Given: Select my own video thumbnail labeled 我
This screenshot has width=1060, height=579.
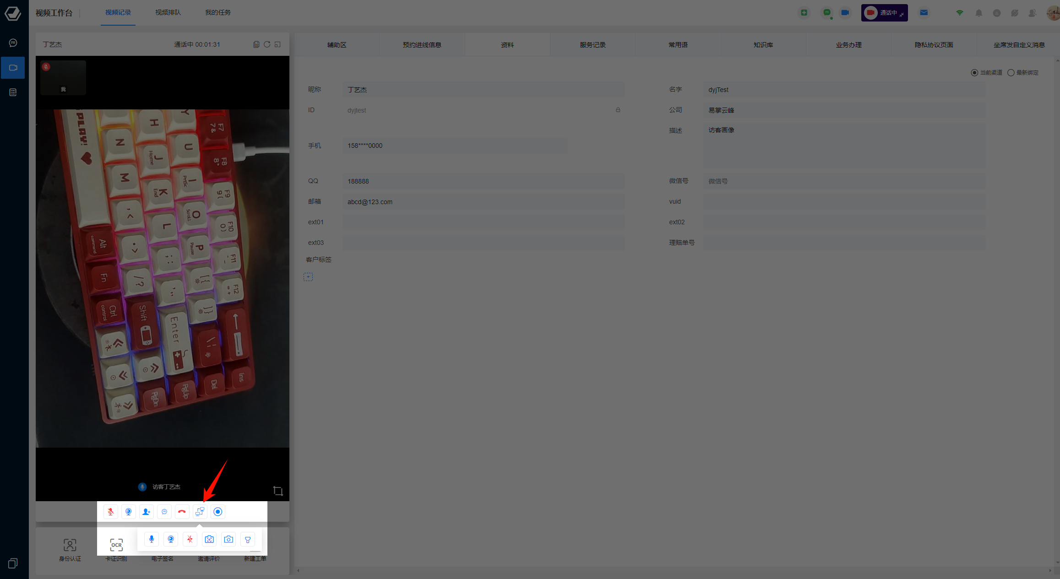Looking at the screenshot, I should point(63,78).
